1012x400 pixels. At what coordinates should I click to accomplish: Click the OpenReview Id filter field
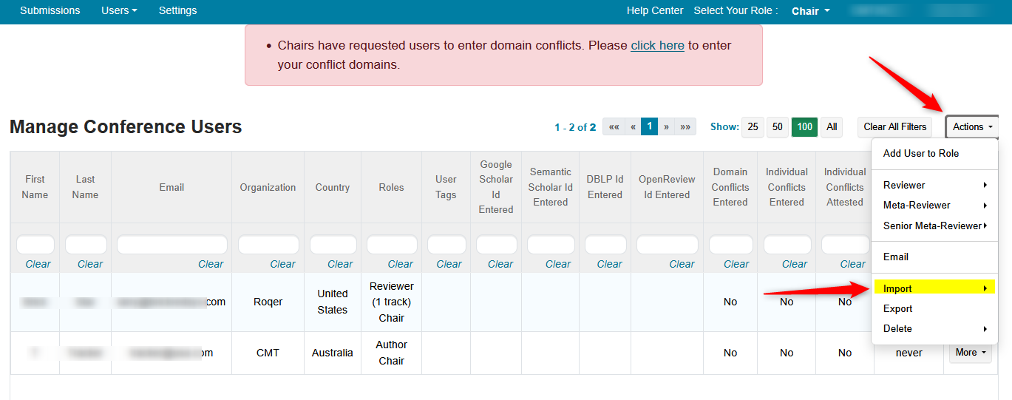[x=668, y=245]
